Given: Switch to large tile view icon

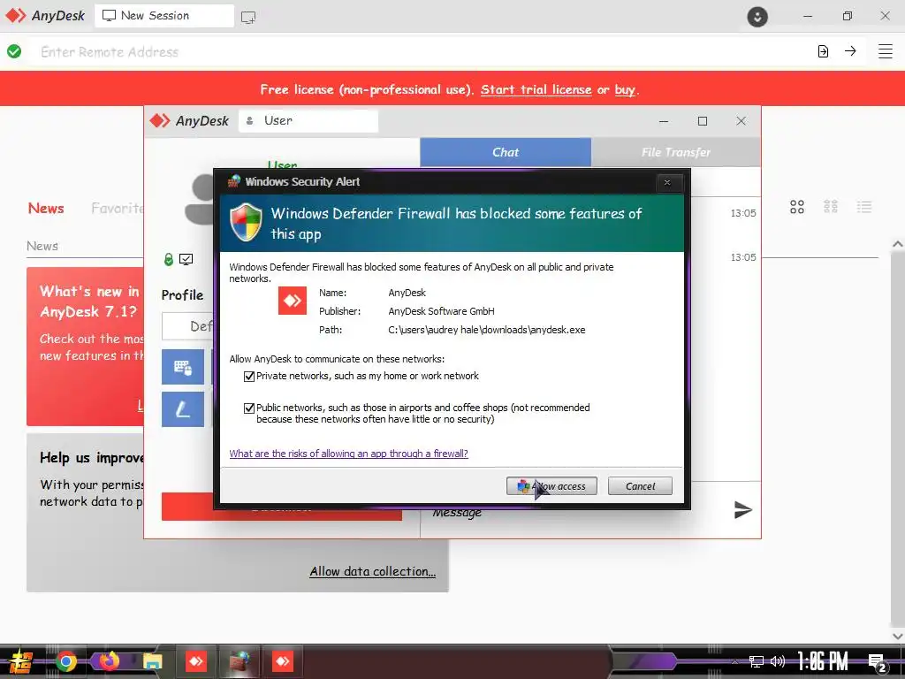Looking at the screenshot, I should tap(797, 207).
